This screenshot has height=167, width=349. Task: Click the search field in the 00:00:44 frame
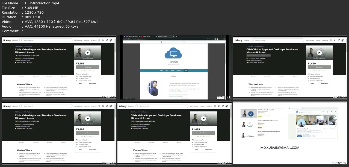(46, 106)
